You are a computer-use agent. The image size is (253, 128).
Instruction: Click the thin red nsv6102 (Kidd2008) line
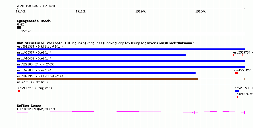point(131,85)
